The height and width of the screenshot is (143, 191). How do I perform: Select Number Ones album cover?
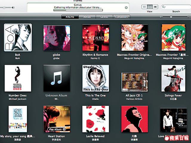click(18, 78)
